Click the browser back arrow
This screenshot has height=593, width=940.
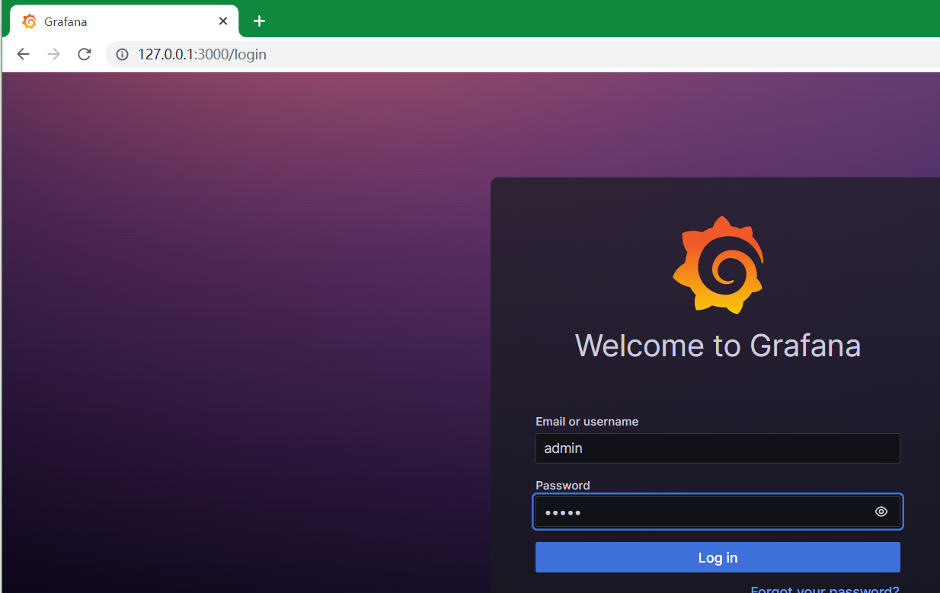click(x=24, y=54)
